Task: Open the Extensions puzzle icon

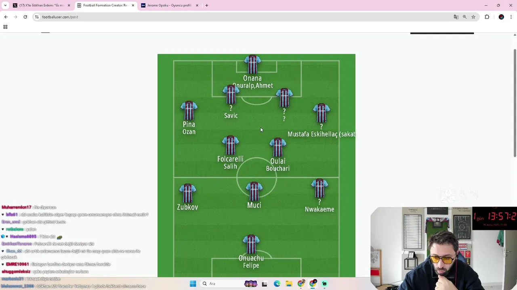Action: (x=487, y=17)
